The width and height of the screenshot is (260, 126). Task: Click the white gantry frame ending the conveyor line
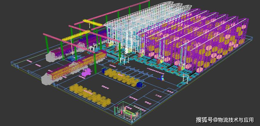pyautogui.click(x=186, y=78)
